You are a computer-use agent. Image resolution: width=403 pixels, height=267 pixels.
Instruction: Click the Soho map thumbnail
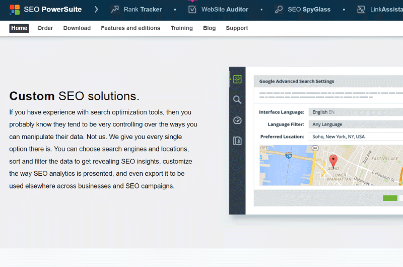pyautogui.click(x=331, y=165)
